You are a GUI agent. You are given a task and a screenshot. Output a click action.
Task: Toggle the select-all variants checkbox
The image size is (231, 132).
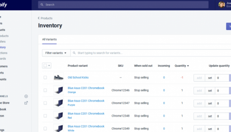(45, 65)
